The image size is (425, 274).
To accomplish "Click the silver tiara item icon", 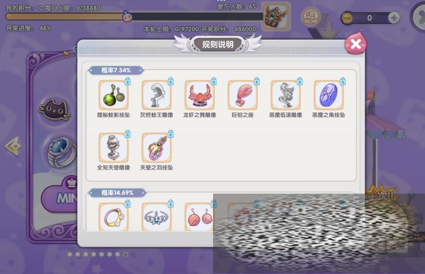I will (x=157, y=217).
